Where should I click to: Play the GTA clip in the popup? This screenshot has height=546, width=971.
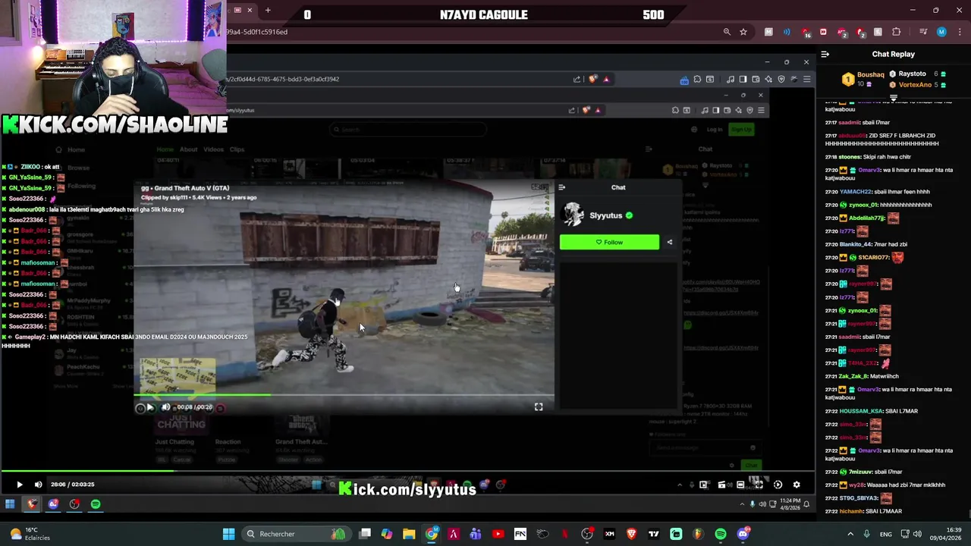tap(150, 407)
